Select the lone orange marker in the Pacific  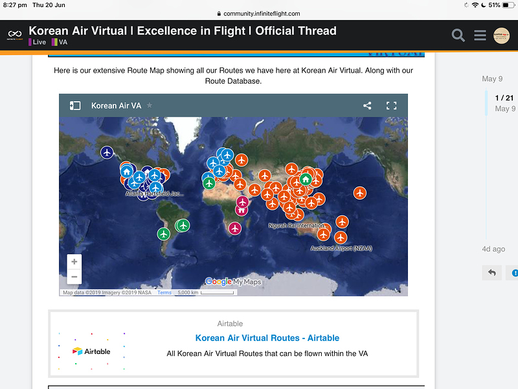pyautogui.click(x=360, y=193)
